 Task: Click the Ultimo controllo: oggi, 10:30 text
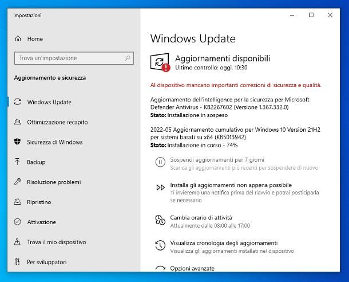tap(211, 68)
